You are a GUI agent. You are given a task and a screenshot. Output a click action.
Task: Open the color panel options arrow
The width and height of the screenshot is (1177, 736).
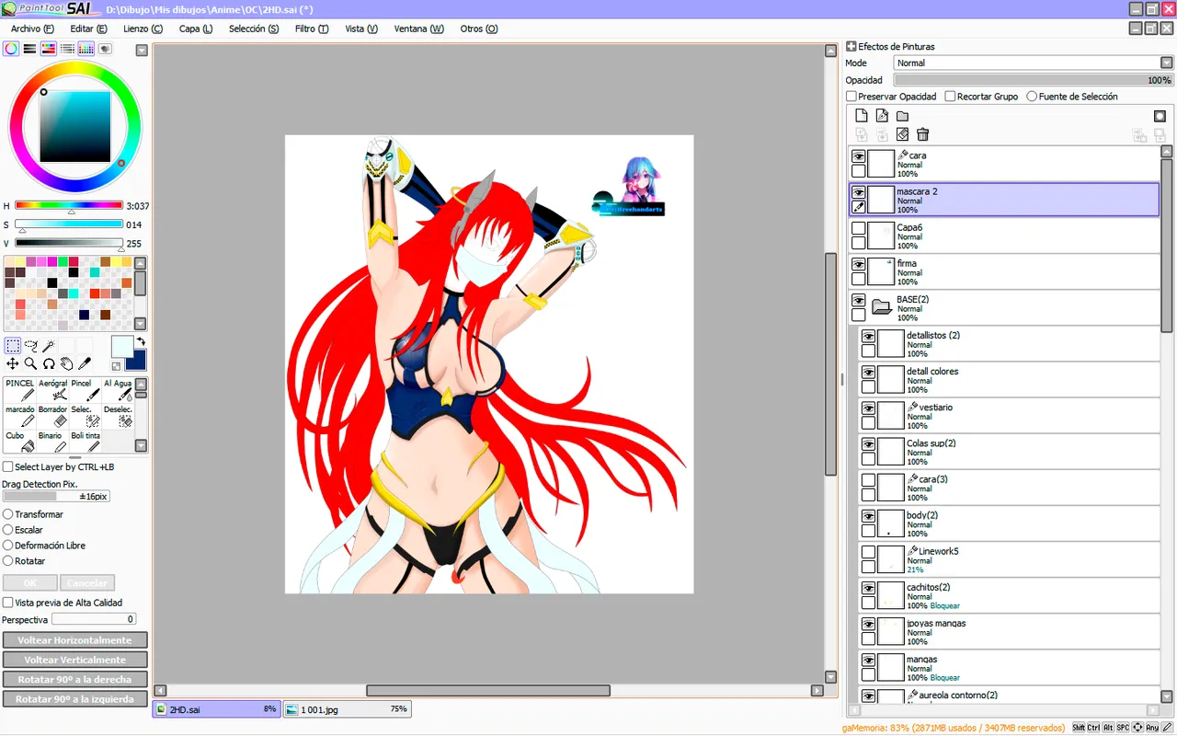(x=142, y=51)
